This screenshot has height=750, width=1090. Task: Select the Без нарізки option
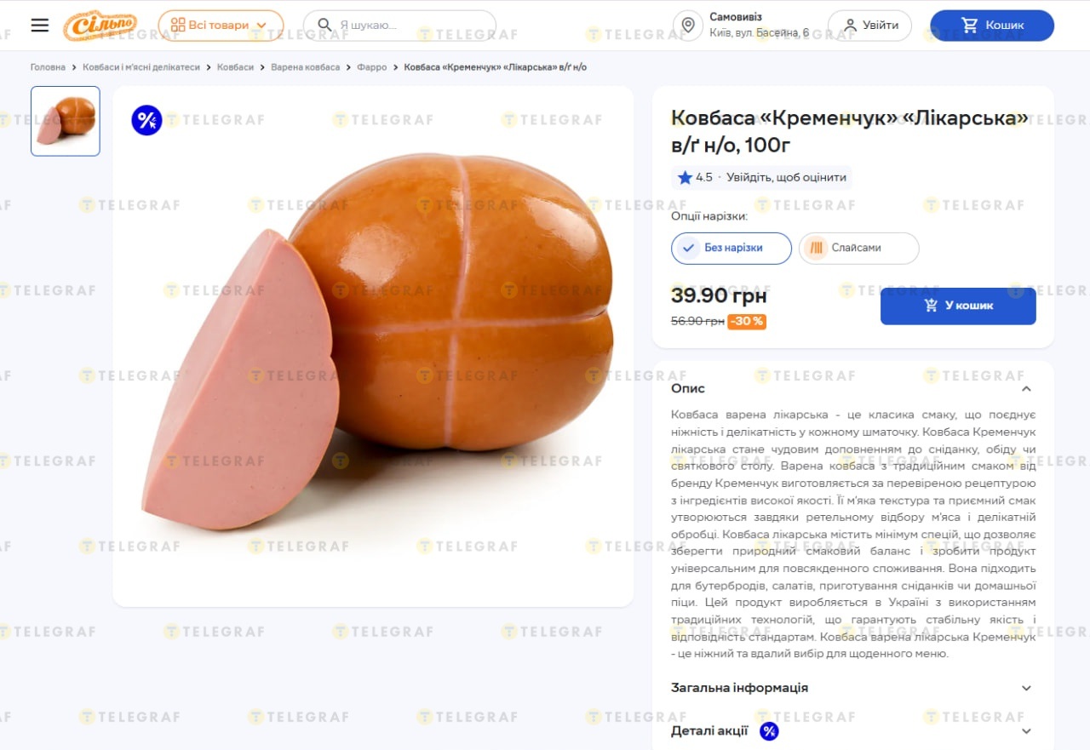tap(731, 248)
